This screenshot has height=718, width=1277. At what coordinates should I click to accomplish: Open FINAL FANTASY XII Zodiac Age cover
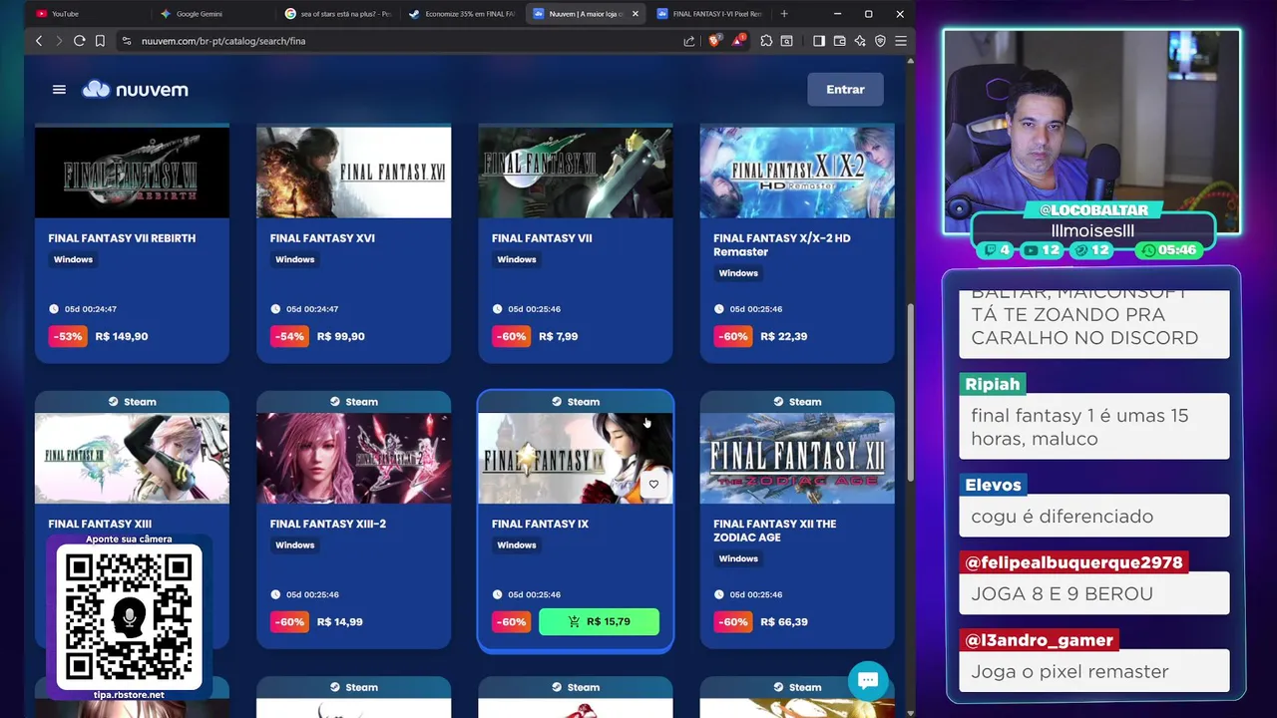tap(797, 458)
